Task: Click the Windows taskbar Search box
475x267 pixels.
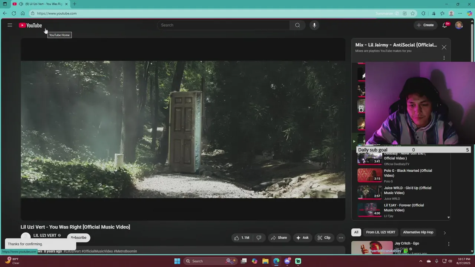Action: [x=210, y=261]
